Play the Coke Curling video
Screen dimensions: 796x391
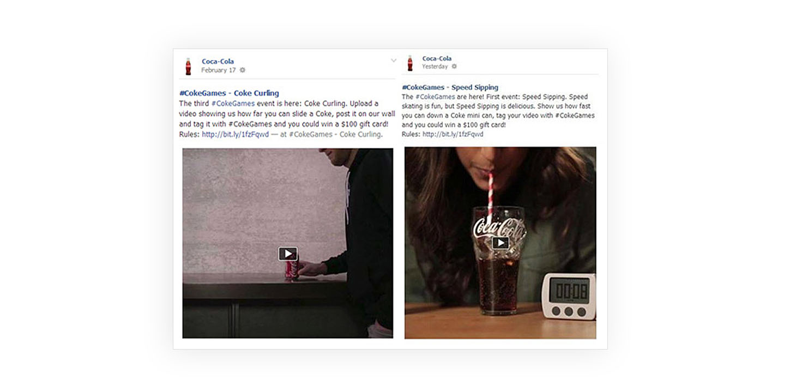pos(288,254)
